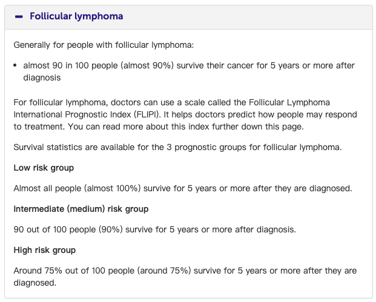The width and height of the screenshot is (376, 302).
Task: Click the Follicular lymphoma heading link
Action: point(76,16)
